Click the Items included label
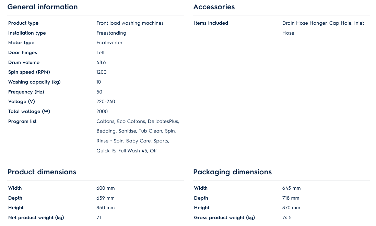Image resolution: width=376 pixels, height=226 pixels. point(211,23)
